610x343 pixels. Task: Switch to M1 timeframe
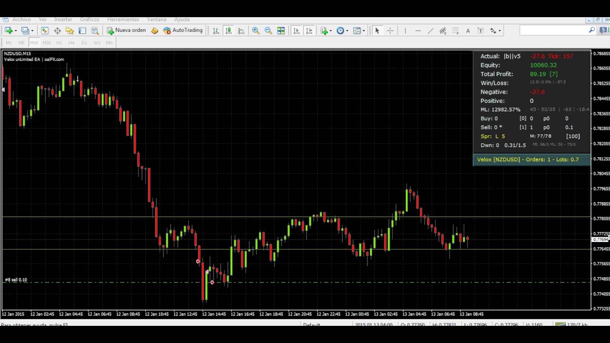click(9, 42)
